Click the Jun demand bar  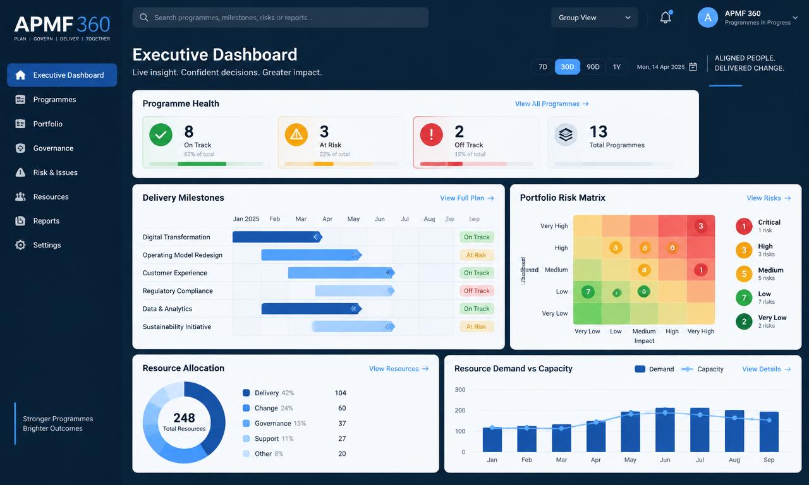[x=665, y=429]
